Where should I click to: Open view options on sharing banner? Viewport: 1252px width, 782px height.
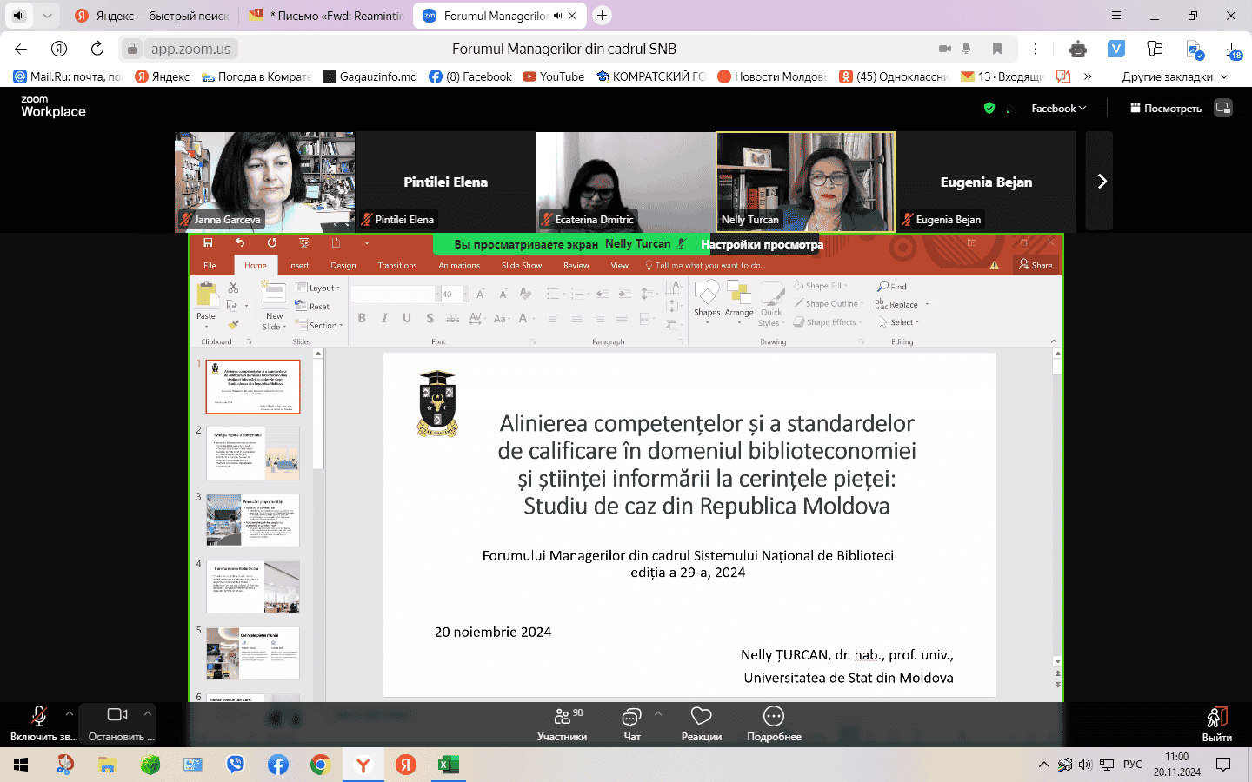tap(762, 244)
